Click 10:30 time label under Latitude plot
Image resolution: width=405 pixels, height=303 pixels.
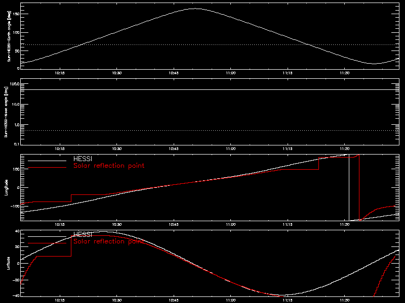coord(117,300)
